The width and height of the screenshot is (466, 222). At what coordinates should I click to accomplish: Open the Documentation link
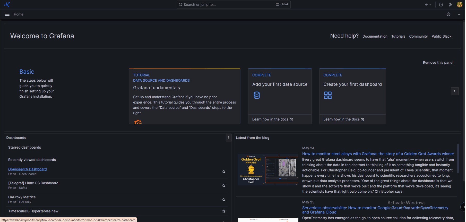pos(375,37)
